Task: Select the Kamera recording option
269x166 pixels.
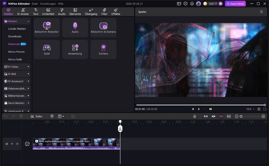Action: 103,49
